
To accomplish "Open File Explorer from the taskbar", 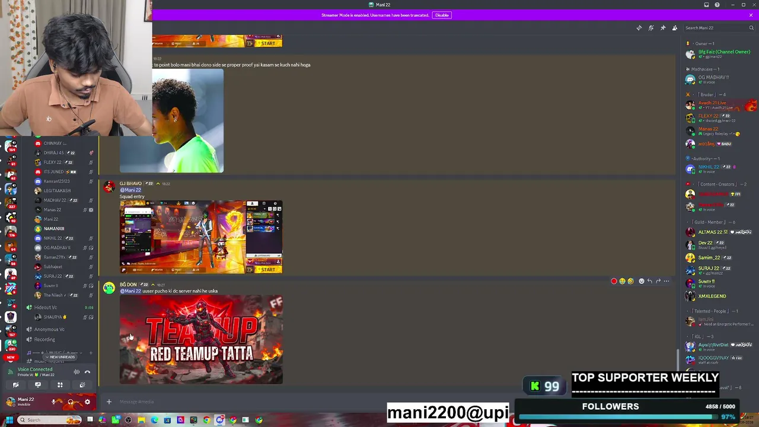I will point(142,420).
